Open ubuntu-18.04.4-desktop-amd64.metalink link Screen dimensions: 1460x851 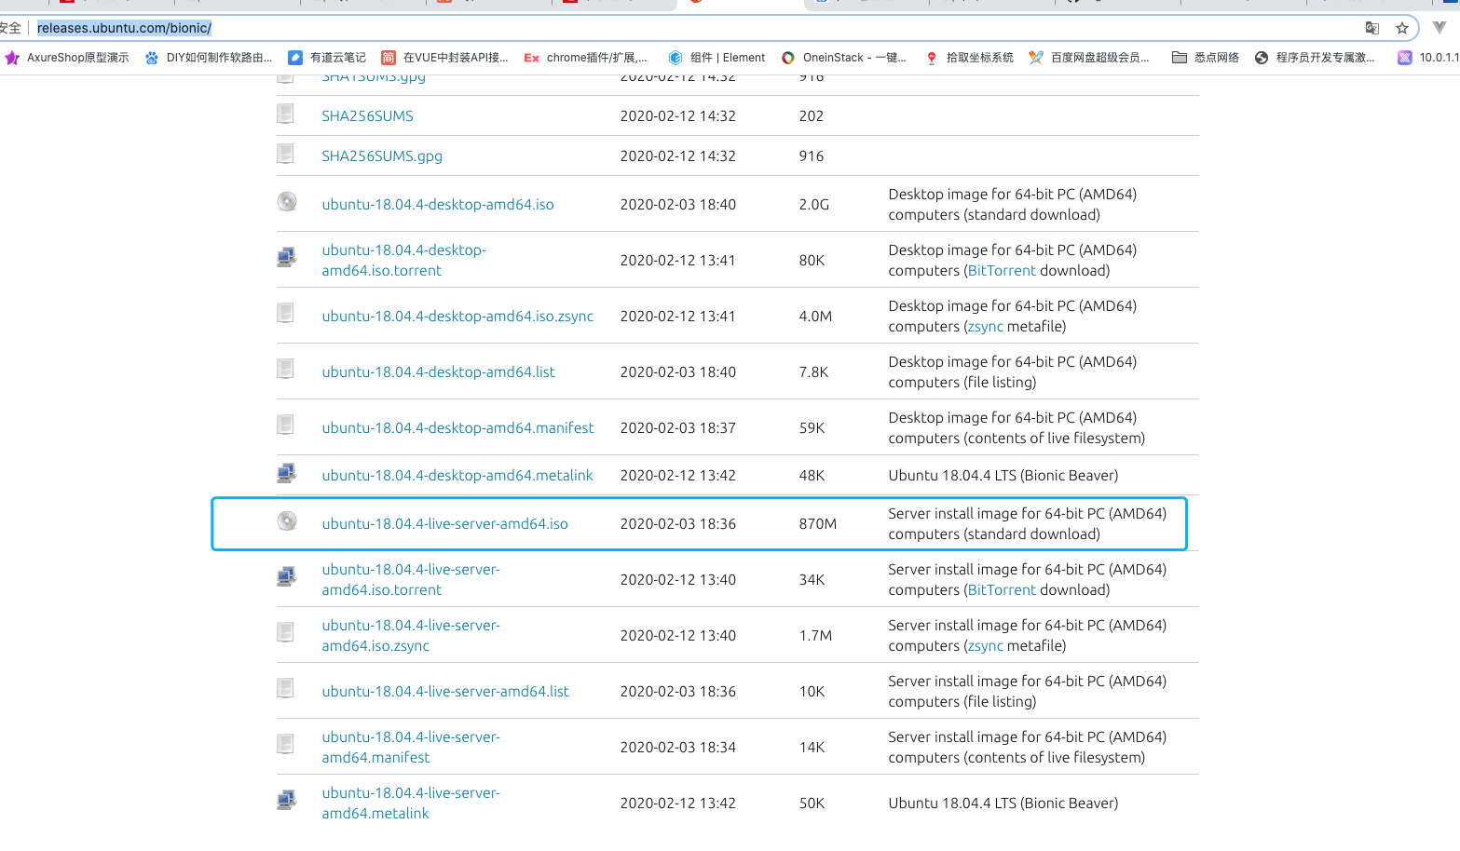457,476
